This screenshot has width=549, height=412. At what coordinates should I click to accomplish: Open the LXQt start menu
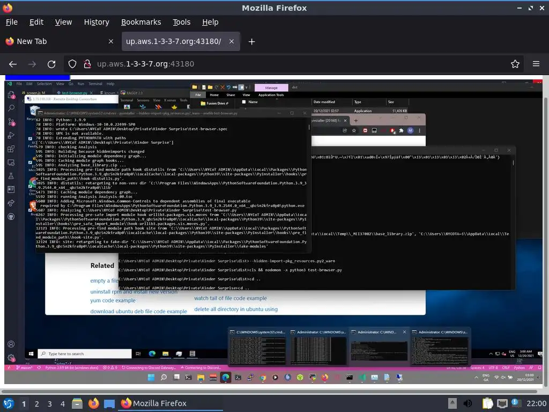point(9,403)
